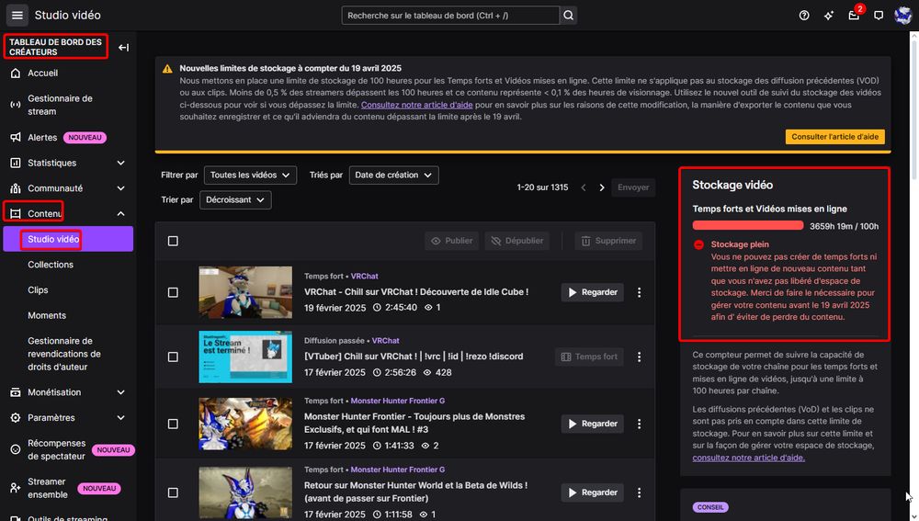This screenshot has width=919, height=521.
Task: Open more options for VTuber Chill video
Action: [639, 357]
